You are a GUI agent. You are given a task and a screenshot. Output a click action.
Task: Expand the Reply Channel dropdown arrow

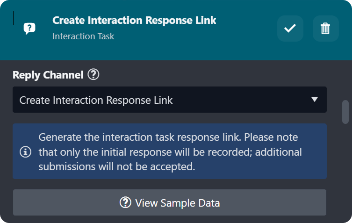315,100
